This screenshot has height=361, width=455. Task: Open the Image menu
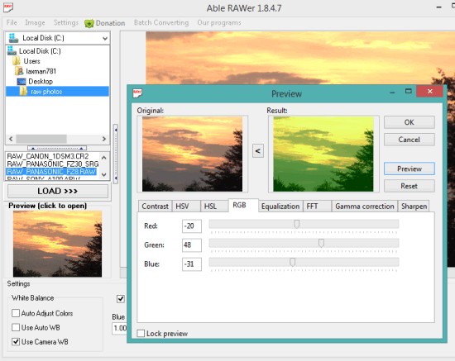pos(35,22)
